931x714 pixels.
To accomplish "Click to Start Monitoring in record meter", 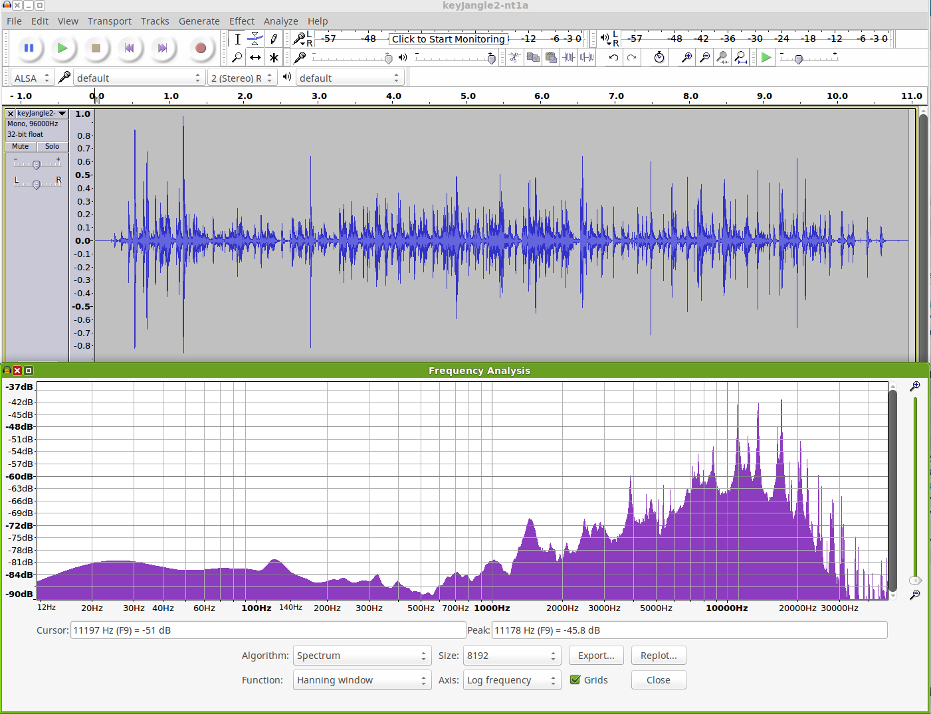I will point(449,39).
